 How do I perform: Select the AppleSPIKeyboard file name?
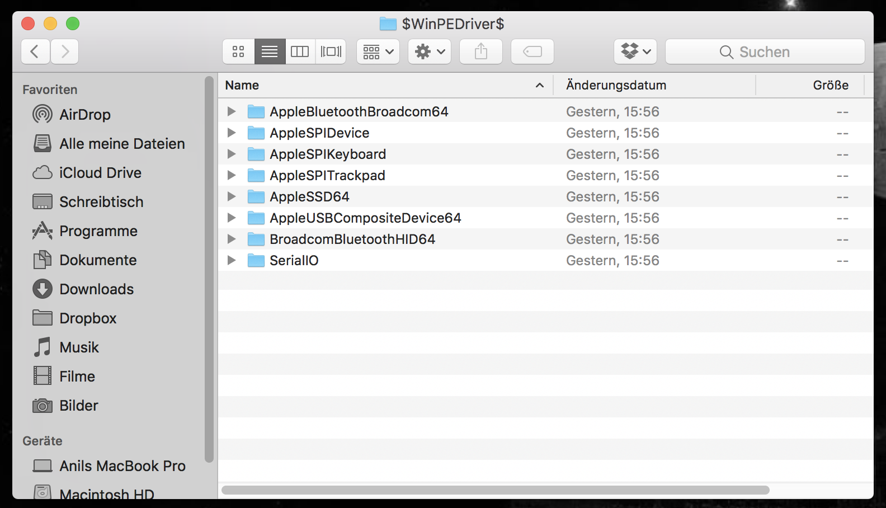coord(328,154)
